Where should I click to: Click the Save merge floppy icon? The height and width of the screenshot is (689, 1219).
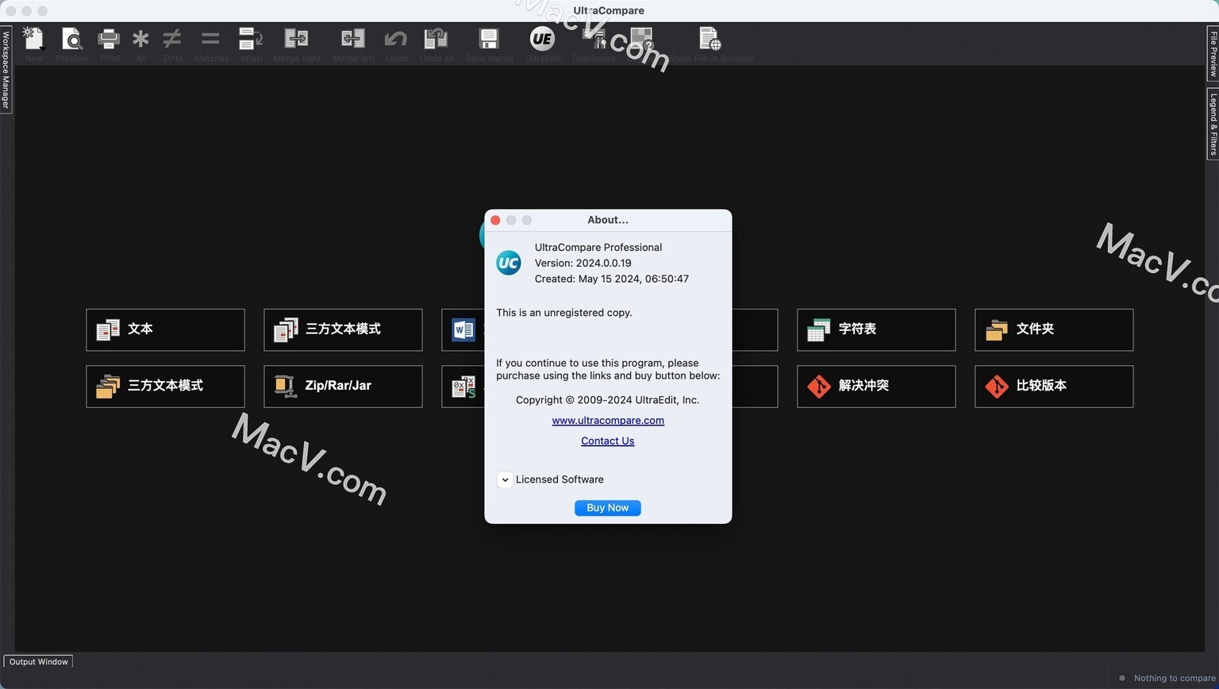pos(489,38)
